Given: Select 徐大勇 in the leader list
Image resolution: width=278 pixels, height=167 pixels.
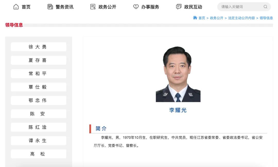Looking at the screenshot, I should 38,47.
